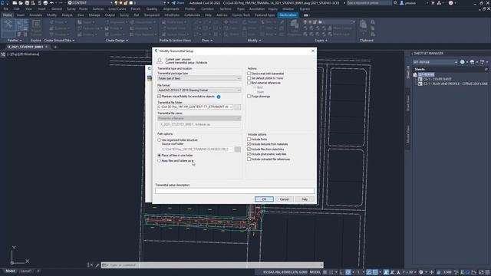Enable Bind external references checkbox

[x=249, y=83]
